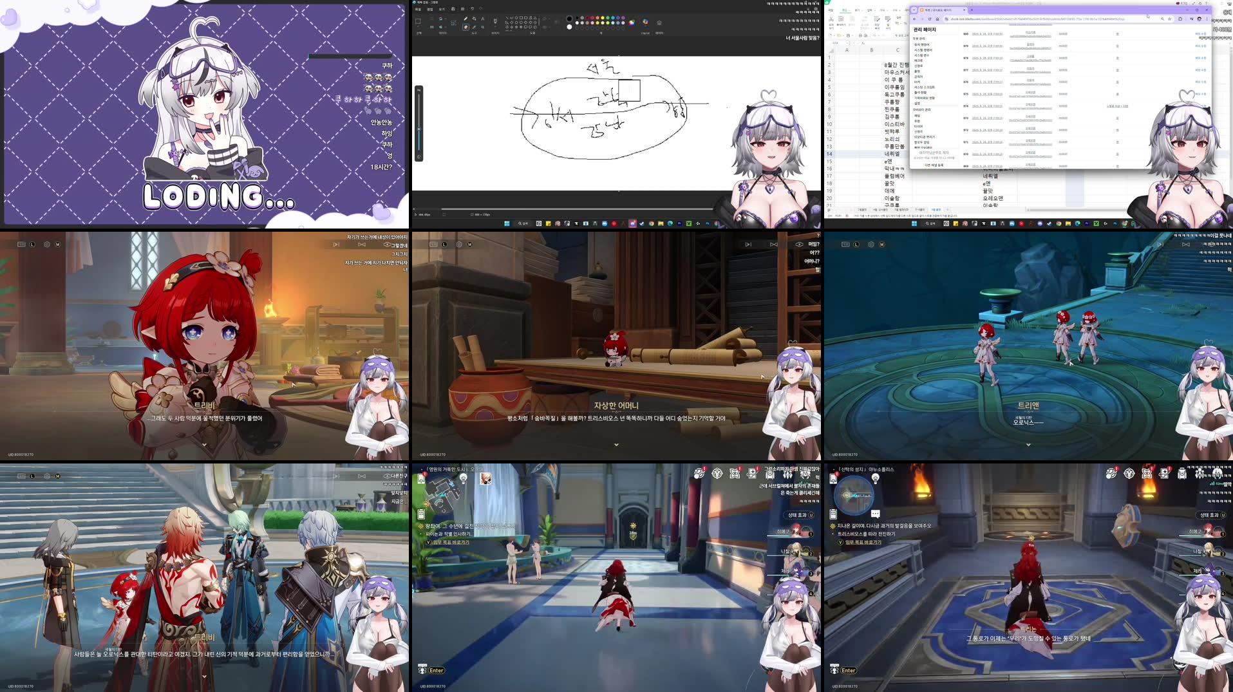Toggle the hide-UI eye in the 자상한 어머니 dialogue

pos(799,244)
